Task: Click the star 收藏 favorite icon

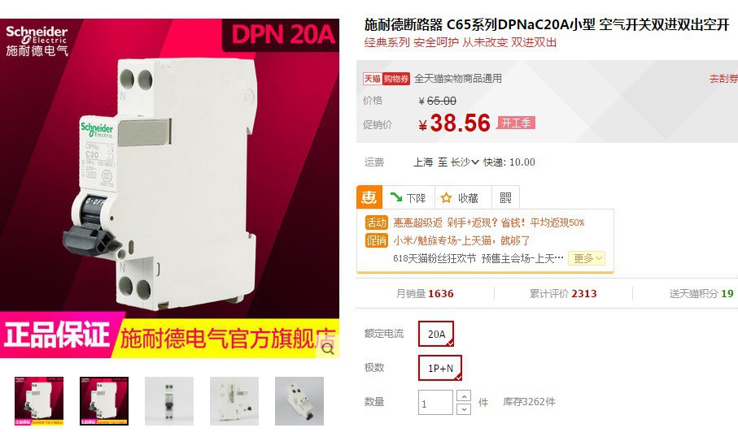Action: click(446, 198)
